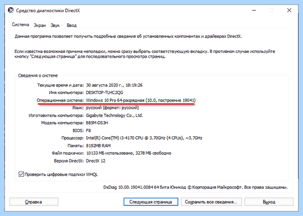Image resolution: width=303 pixels, height=216 pixels.
Task: Click the 8192MB RAM memory value
Action: [x=98, y=145]
